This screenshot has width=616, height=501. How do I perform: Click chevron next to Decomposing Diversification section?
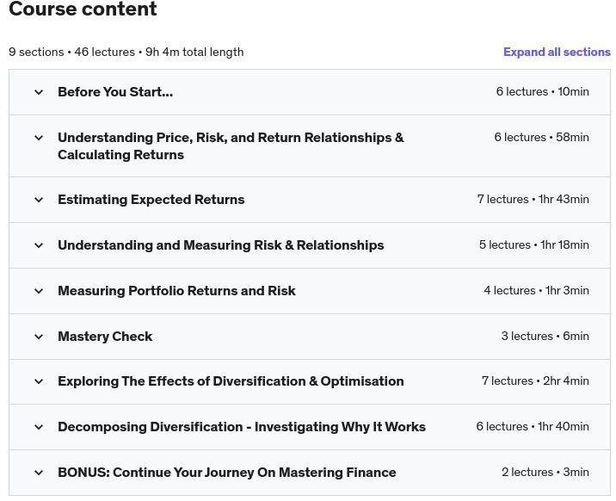pos(39,427)
